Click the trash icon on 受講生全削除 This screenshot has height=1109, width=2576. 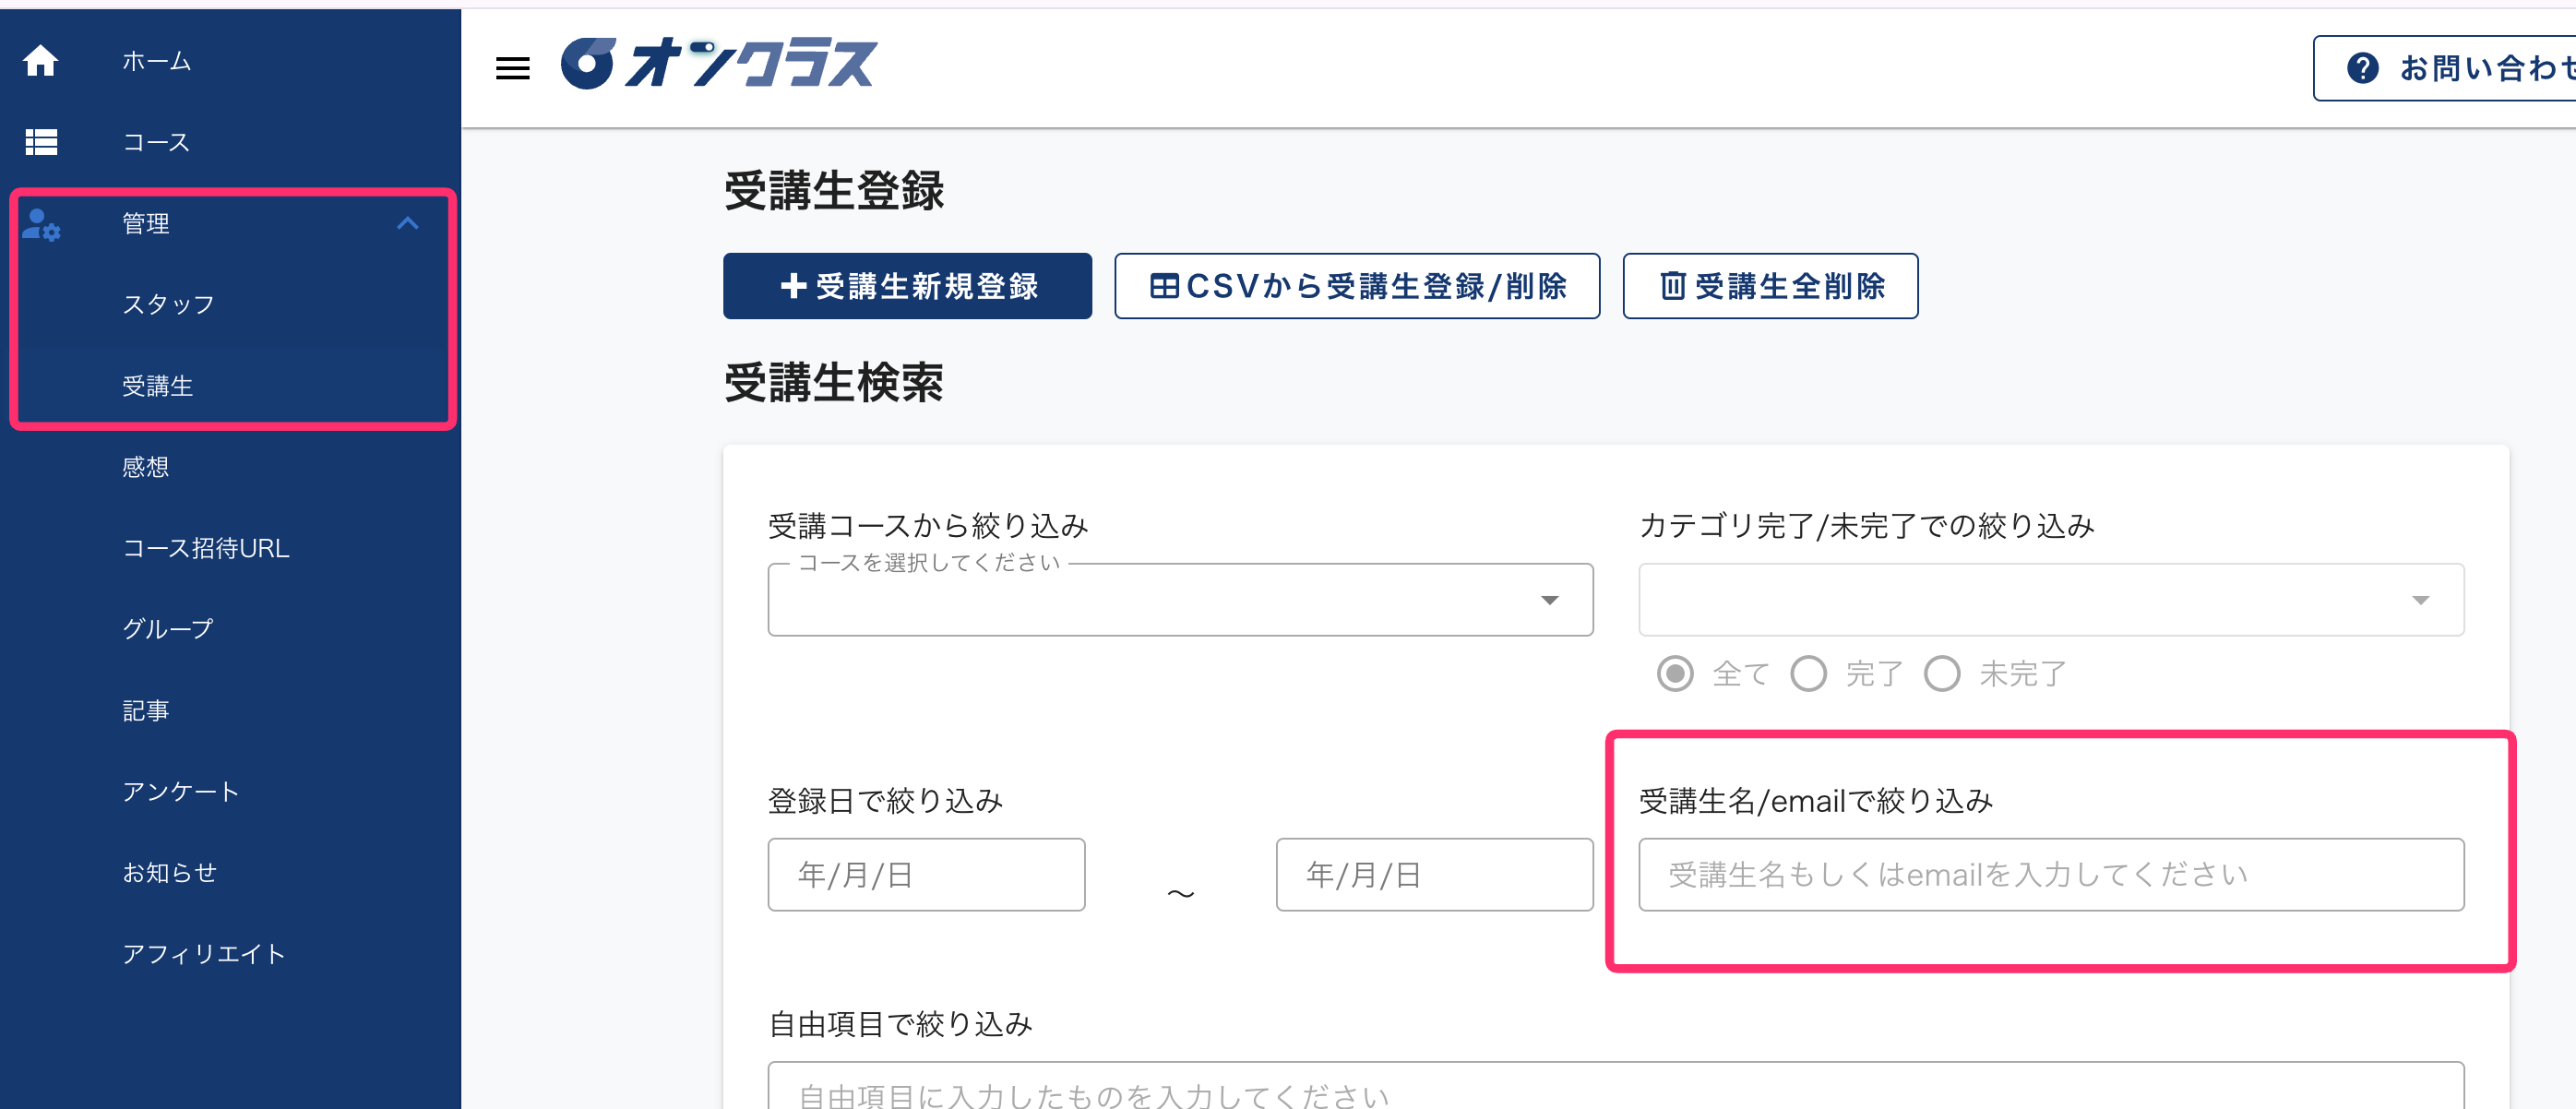1672,286
